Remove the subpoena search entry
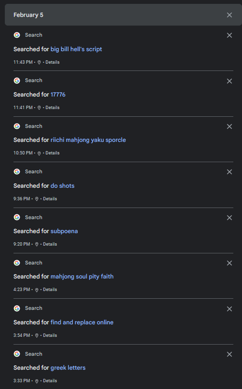The width and height of the screenshot is (242, 389). click(x=229, y=218)
